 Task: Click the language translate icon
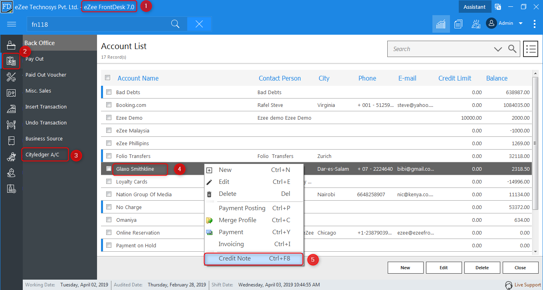tap(498, 7)
